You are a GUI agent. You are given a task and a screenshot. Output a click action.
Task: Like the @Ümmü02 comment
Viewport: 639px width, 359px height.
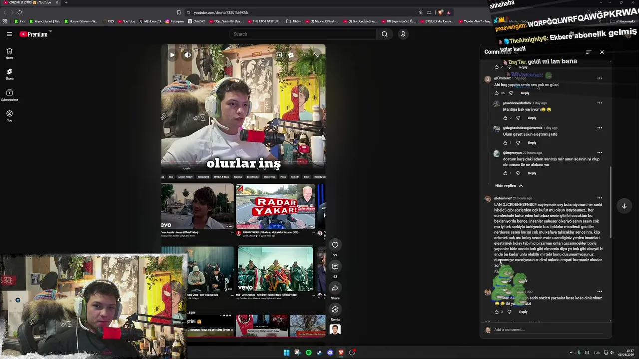point(497,93)
